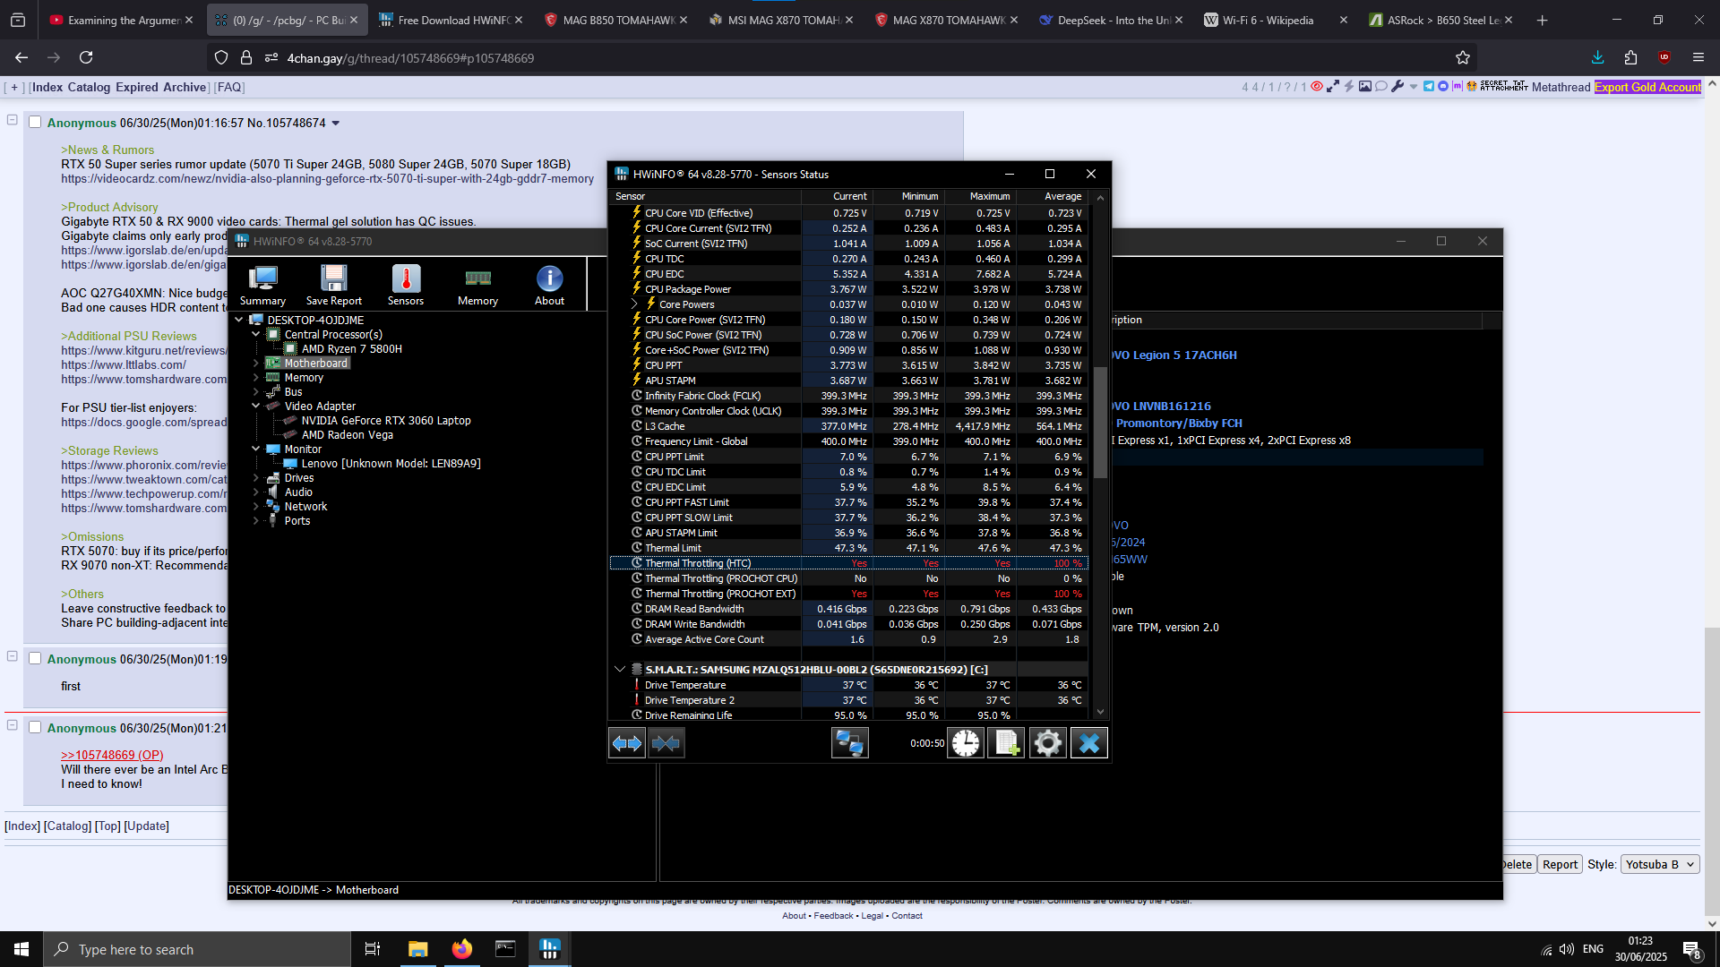
Task: Click the Export Gold Account link
Action: [x=1647, y=87]
